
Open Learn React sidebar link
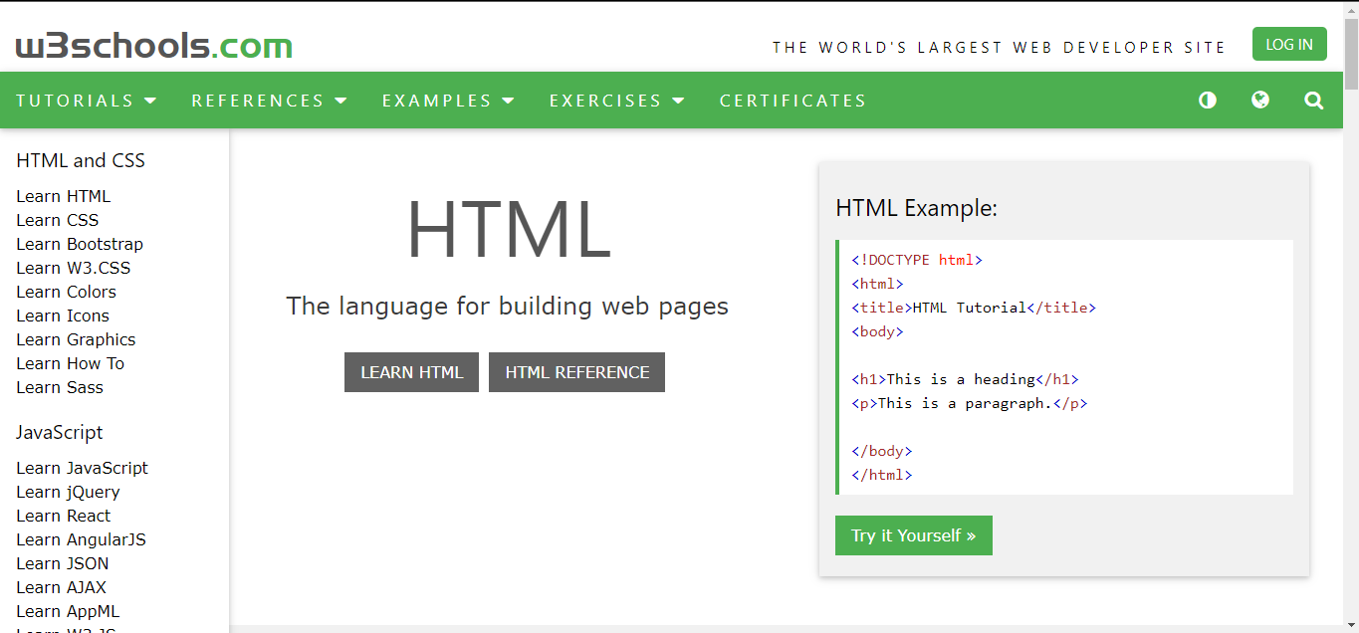pos(64,516)
